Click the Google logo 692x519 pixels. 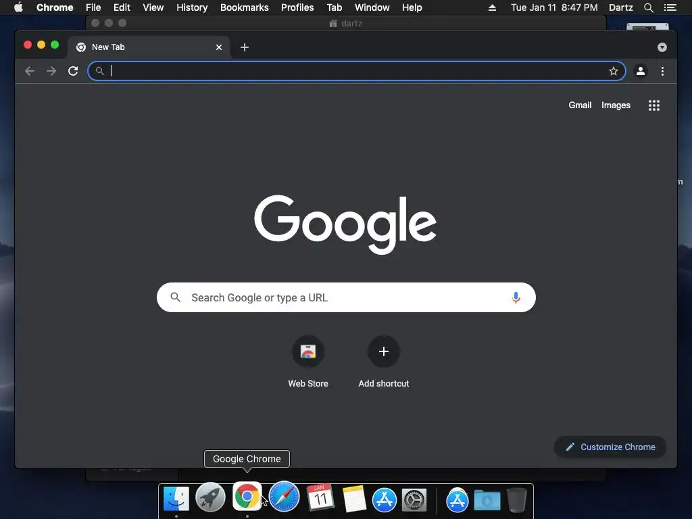pyautogui.click(x=345, y=224)
